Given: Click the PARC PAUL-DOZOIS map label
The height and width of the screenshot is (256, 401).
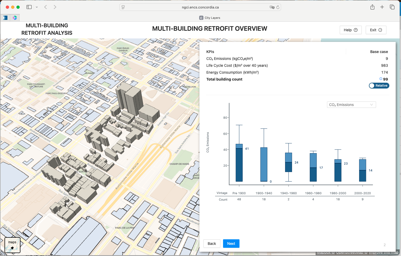Looking at the screenshot, I should point(55,94).
